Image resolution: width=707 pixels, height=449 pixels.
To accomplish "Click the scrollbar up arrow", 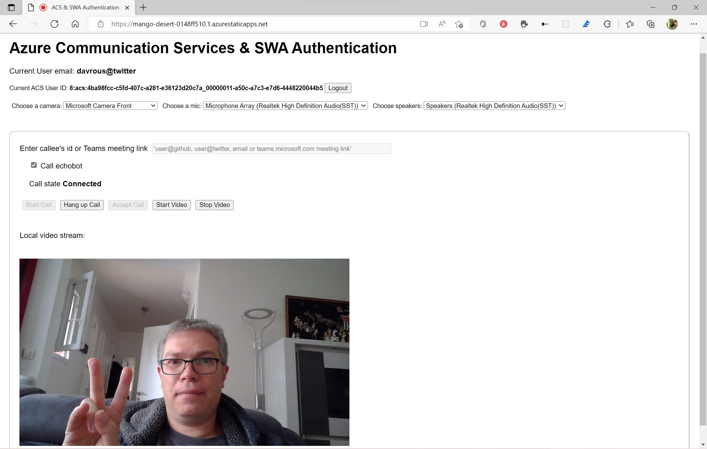I will pyautogui.click(x=703, y=38).
